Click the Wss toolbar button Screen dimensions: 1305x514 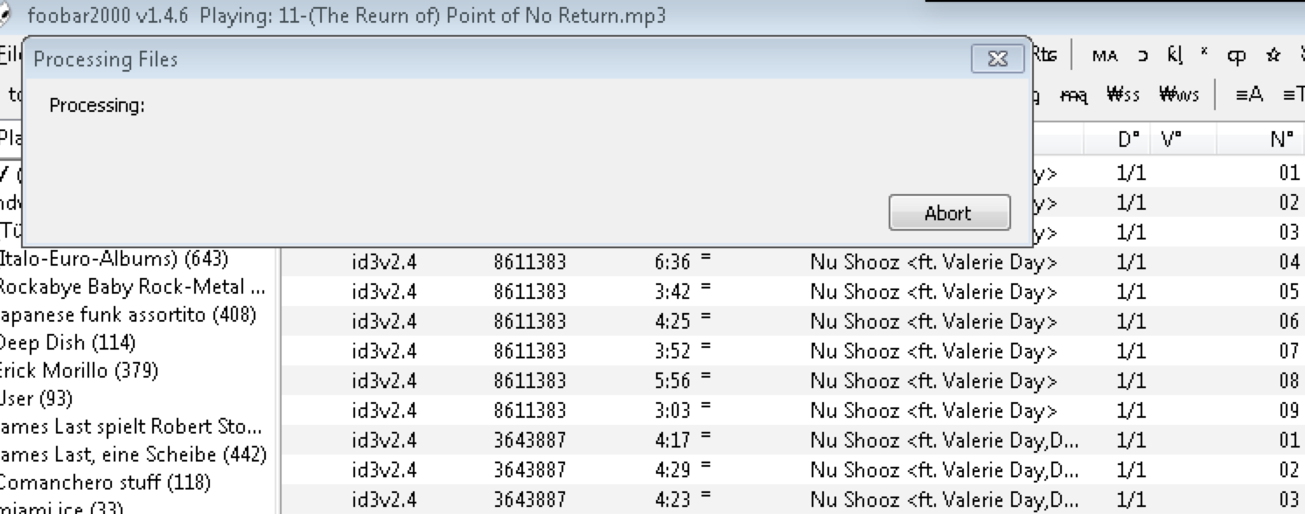click(1123, 94)
